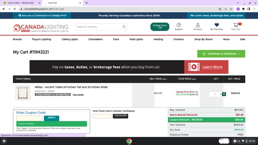The width and height of the screenshot is (258, 145).
Task: Open Brands menu
Action: pyautogui.click(x=17, y=39)
